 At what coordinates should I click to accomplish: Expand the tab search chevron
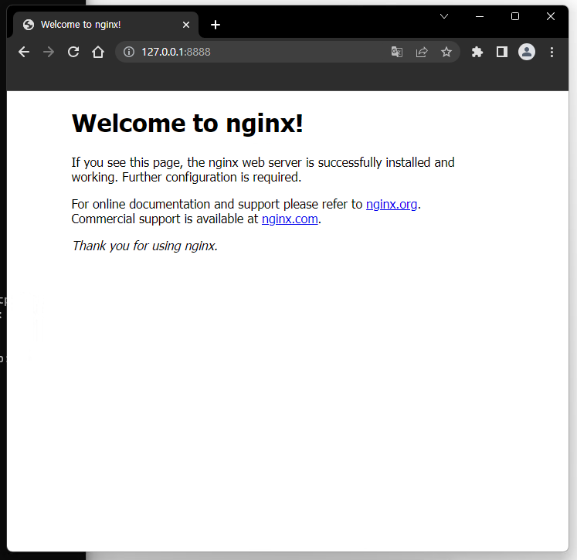tap(444, 16)
